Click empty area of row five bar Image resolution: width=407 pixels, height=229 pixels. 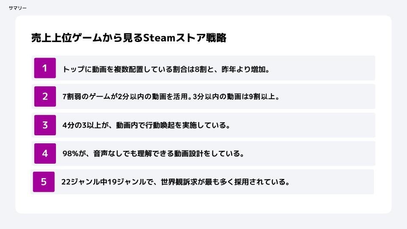[332, 182]
